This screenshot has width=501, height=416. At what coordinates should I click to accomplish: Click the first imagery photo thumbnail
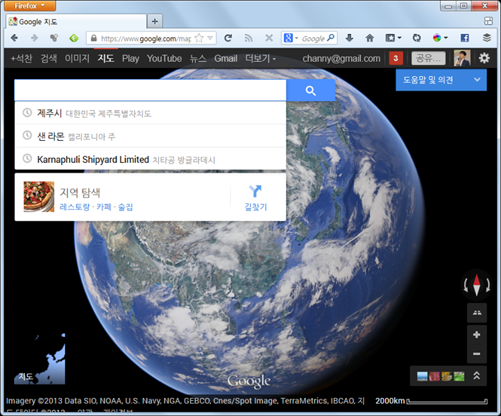tap(422, 376)
